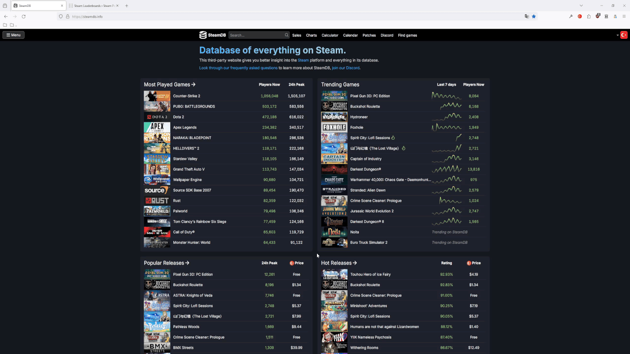Click the magnifier icon in the search box
Viewport: 630px width, 354px height.
click(286, 35)
